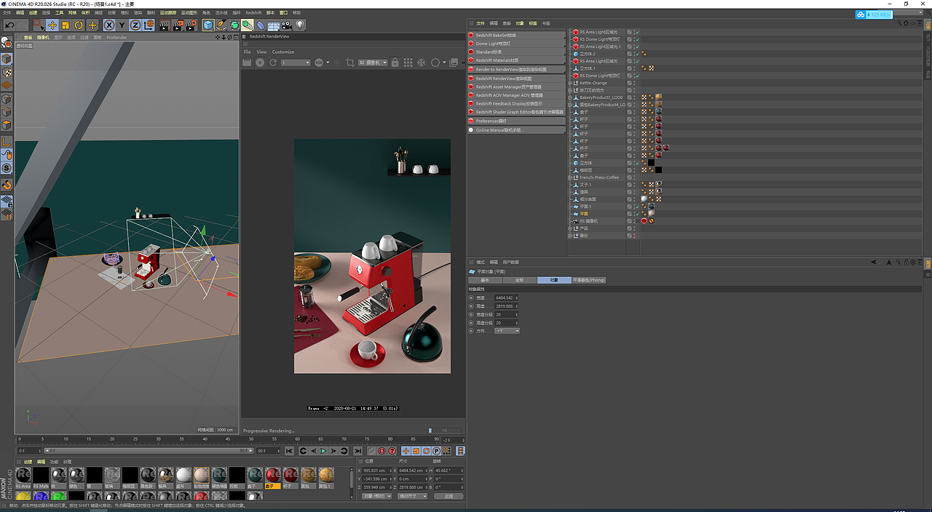Toggle the Z axis lock icon
Image resolution: width=932 pixels, height=512 pixels.
(135, 25)
